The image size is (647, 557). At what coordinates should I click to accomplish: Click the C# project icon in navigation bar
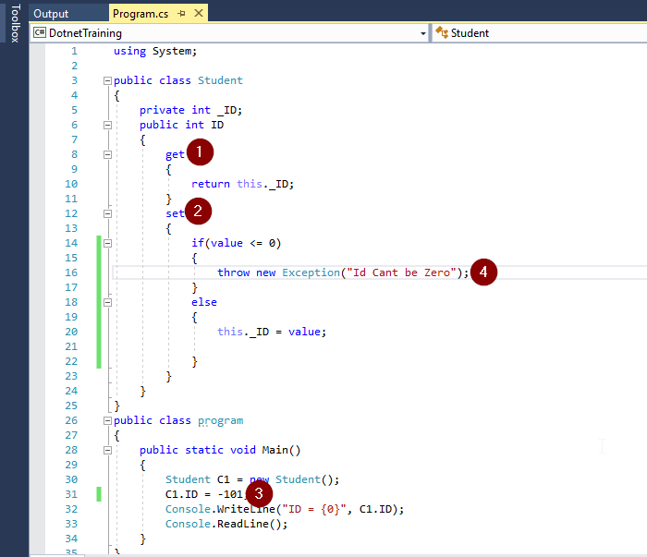point(40,32)
